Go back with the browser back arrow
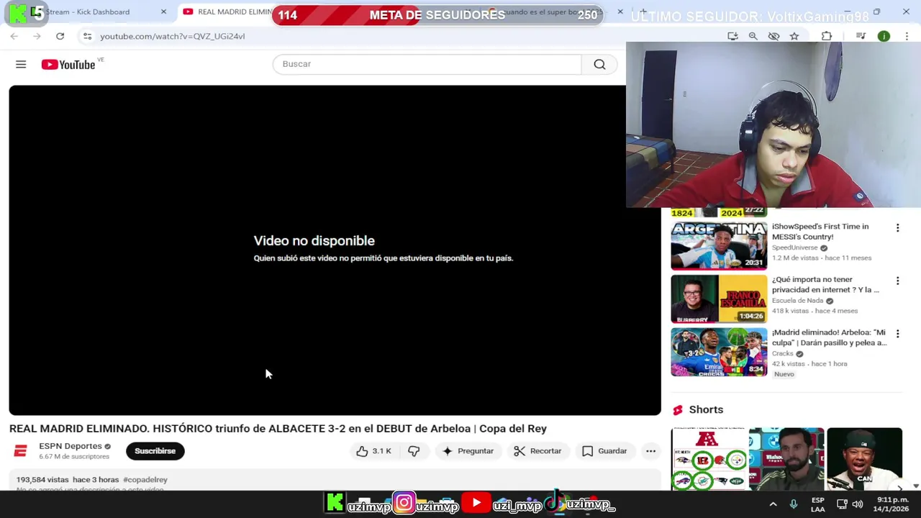The height and width of the screenshot is (518, 921). [x=14, y=36]
